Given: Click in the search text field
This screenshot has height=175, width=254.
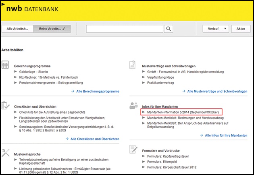Looking at the screenshot, I should (x=125, y=29).
